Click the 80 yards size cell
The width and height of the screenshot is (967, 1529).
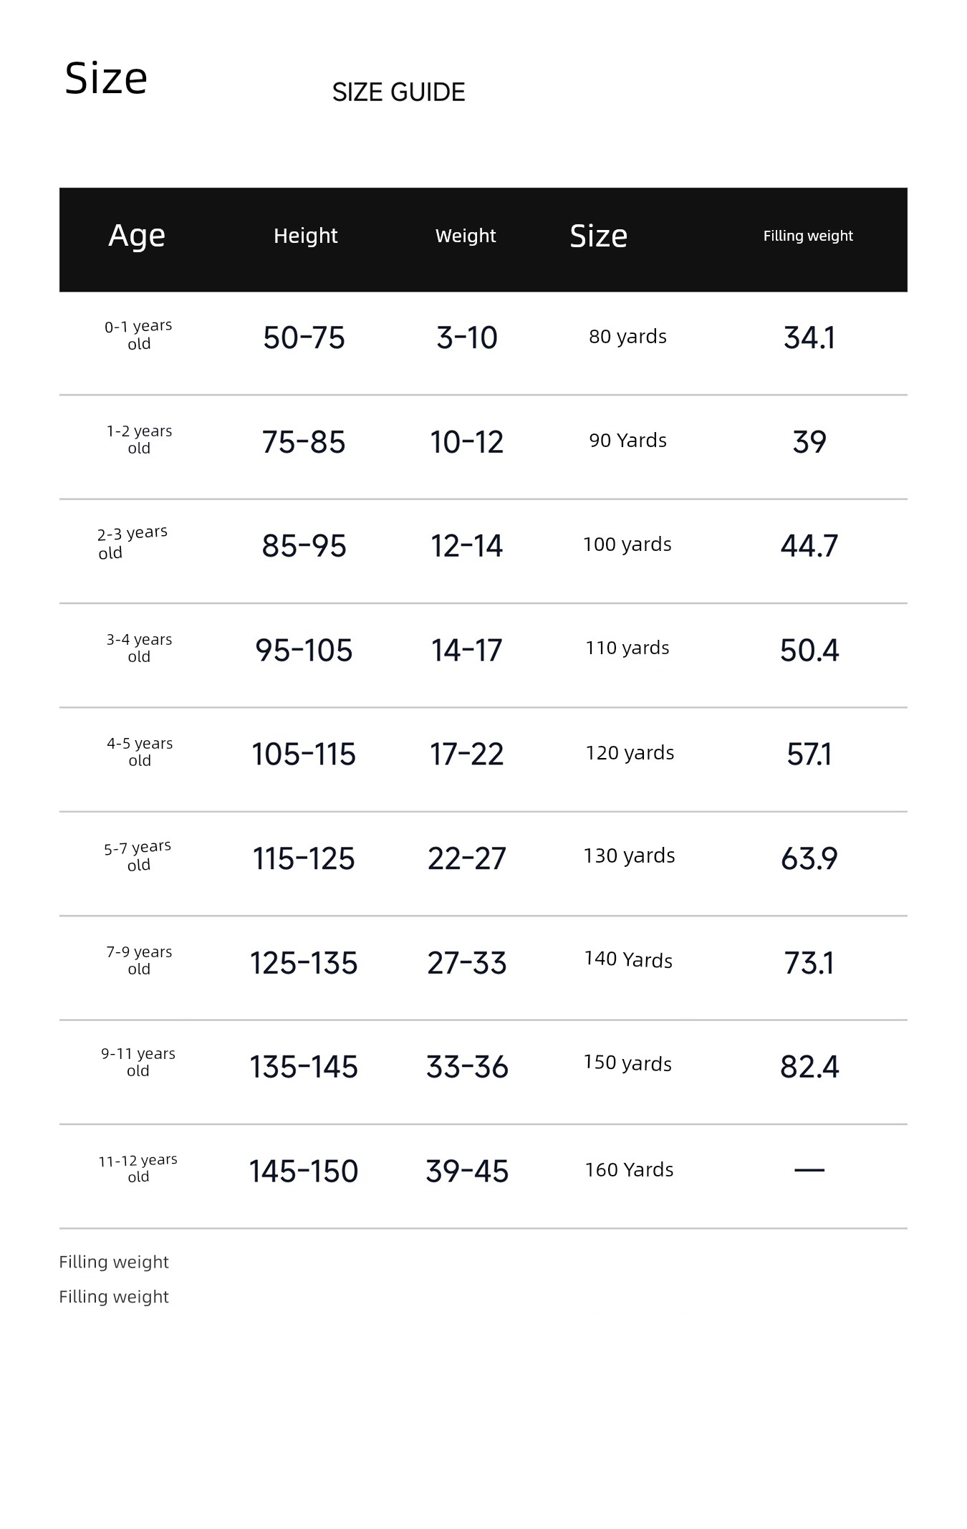coord(627,337)
